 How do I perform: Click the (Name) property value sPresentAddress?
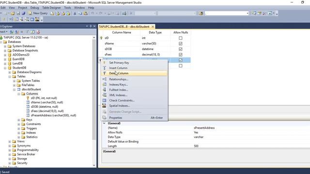pyautogui.click(x=204, y=128)
